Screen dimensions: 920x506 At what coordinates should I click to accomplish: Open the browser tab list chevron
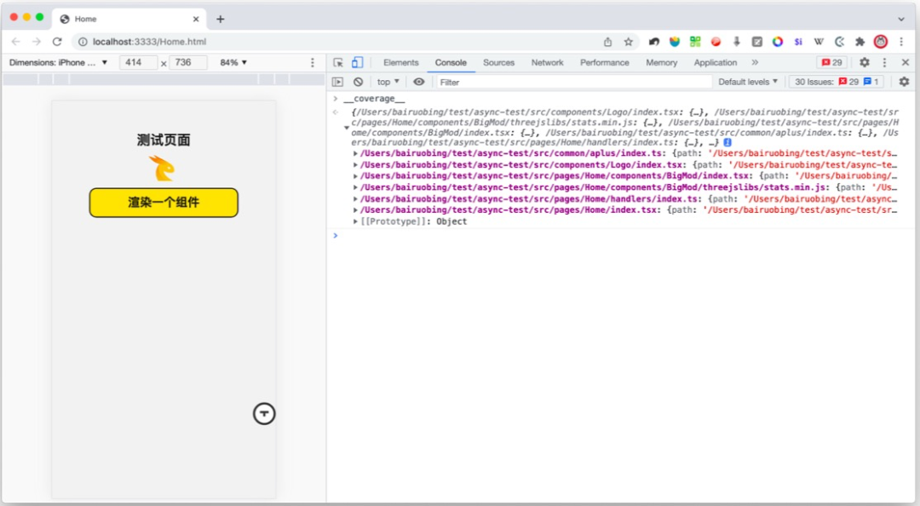(x=901, y=19)
